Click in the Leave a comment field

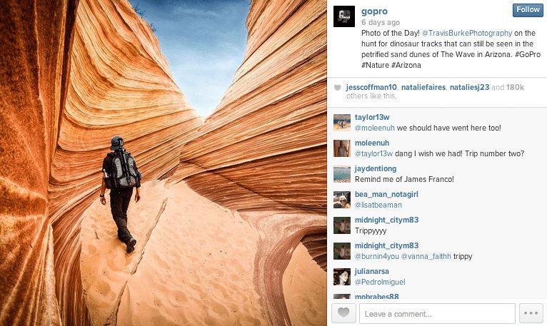[437, 313]
